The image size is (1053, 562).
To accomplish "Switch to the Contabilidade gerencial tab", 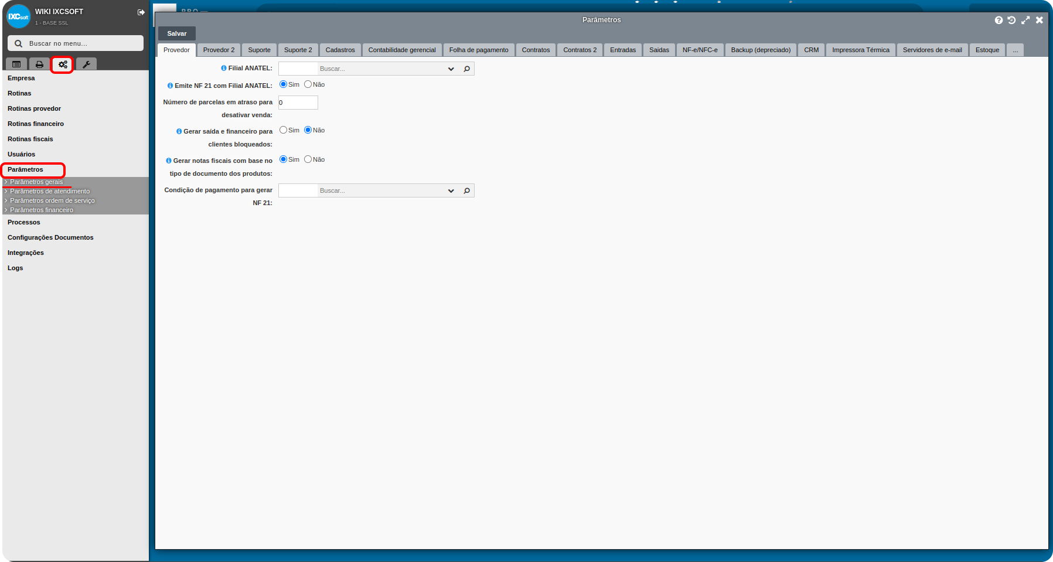I will 402,50.
